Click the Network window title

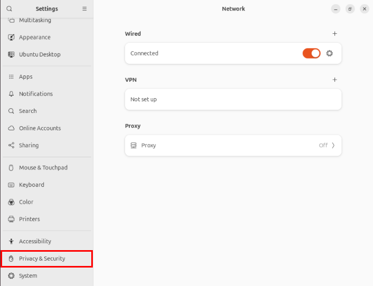click(x=233, y=9)
